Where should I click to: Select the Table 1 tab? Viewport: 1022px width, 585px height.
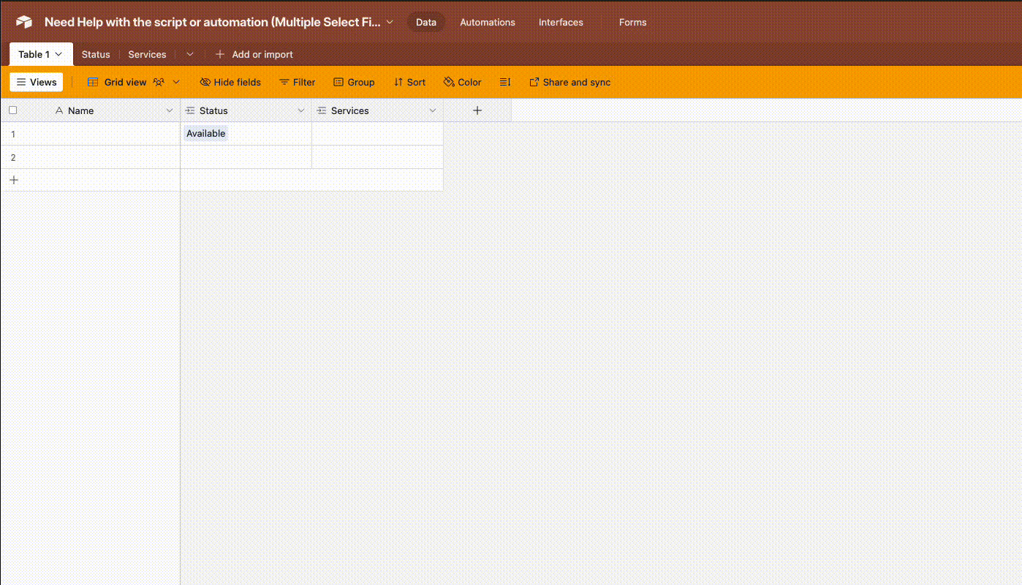point(41,54)
